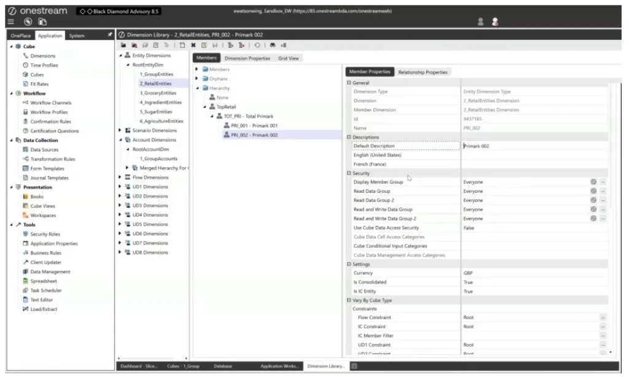Open Application Works... bottom tab
Screen dimensions: 629x377
point(279,366)
